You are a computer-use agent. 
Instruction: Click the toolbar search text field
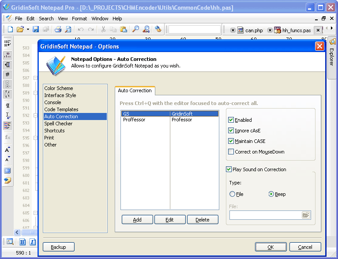point(195,29)
